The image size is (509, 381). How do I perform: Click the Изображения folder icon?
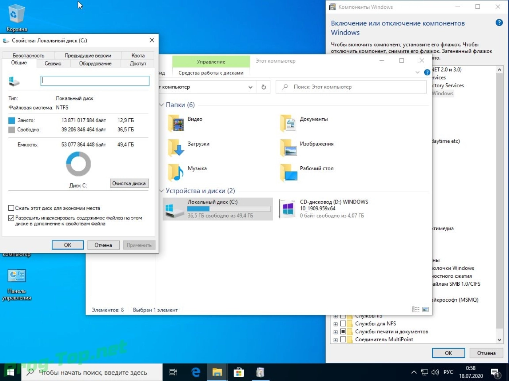point(288,148)
